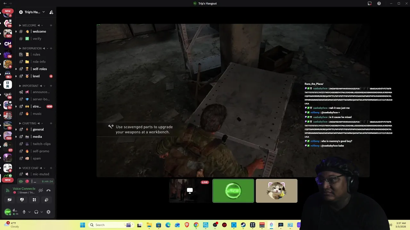The width and height of the screenshot is (410, 230).
Task: Open the server icon with 121 badge
Action: click(x=8, y=33)
